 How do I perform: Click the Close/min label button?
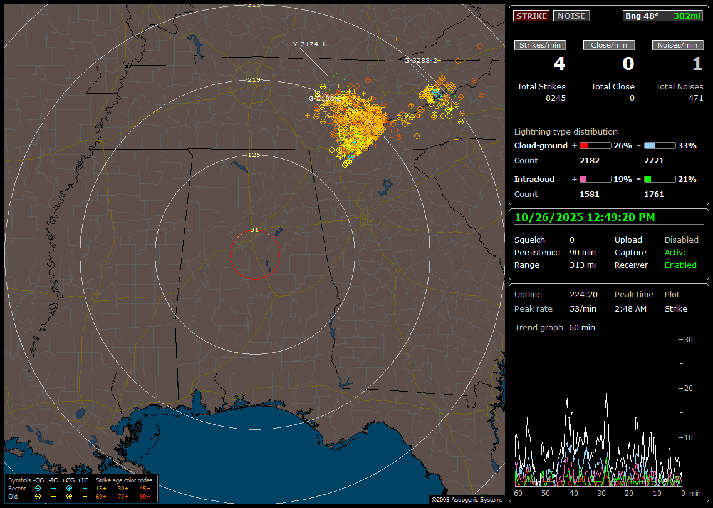pyautogui.click(x=609, y=45)
